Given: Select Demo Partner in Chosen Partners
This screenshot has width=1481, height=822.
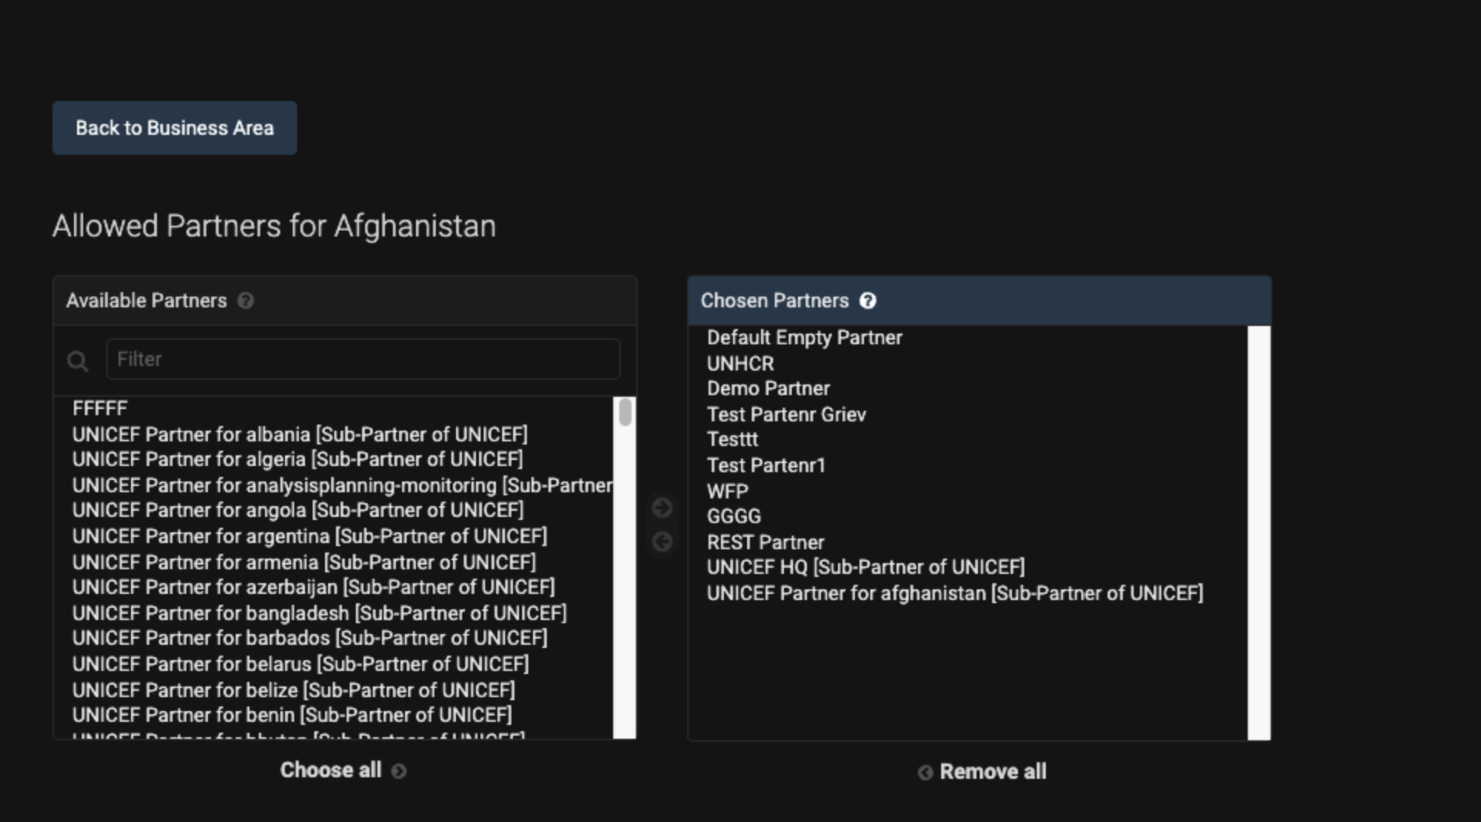Looking at the screenshot, I should coord(768,389).
